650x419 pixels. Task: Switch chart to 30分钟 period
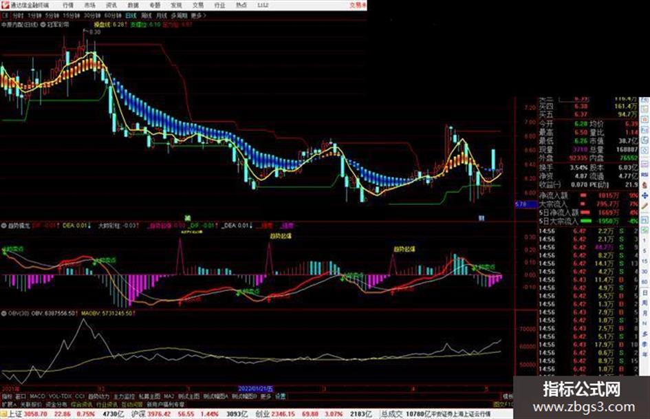click(92, 15)
